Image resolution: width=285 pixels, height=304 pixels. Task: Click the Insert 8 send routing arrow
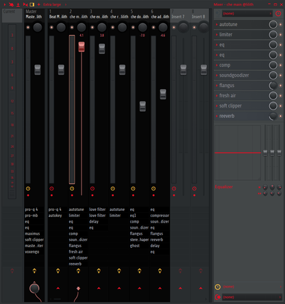coord(201,288)
